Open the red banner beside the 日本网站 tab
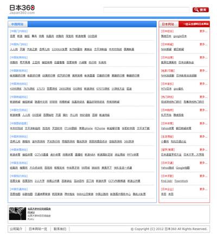 [194, 24]
